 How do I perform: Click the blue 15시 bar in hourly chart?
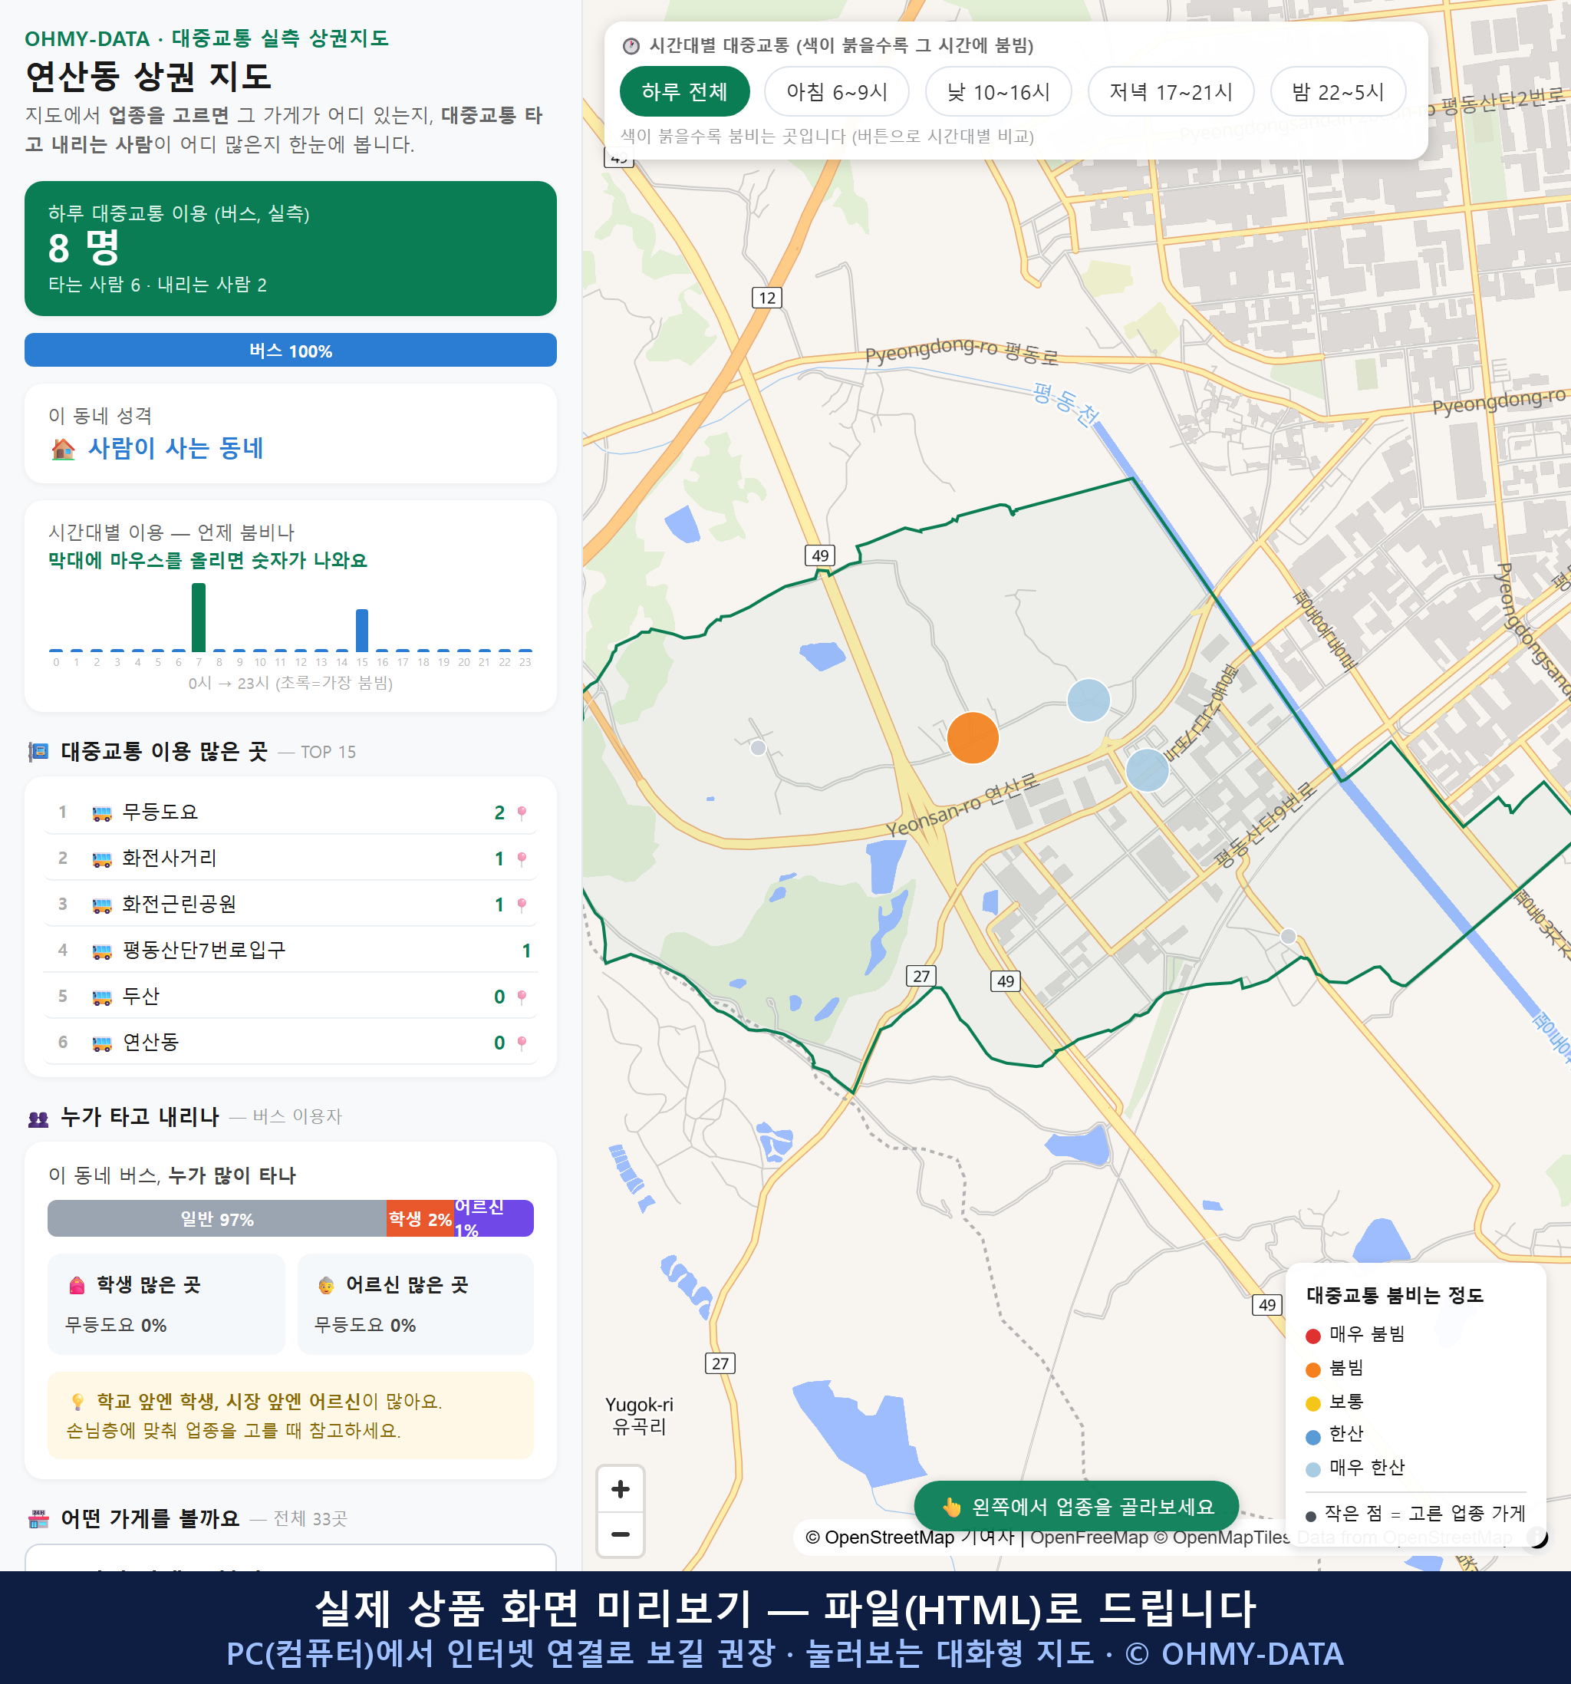[x=361, y=629]
